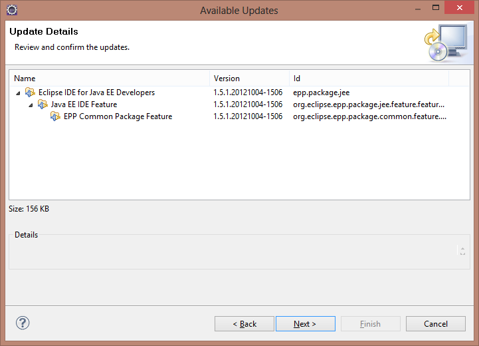Click the EPP Common Package Feature icon
The width and height of the screenshot is (479, 346).
click(x=55, y=116)
